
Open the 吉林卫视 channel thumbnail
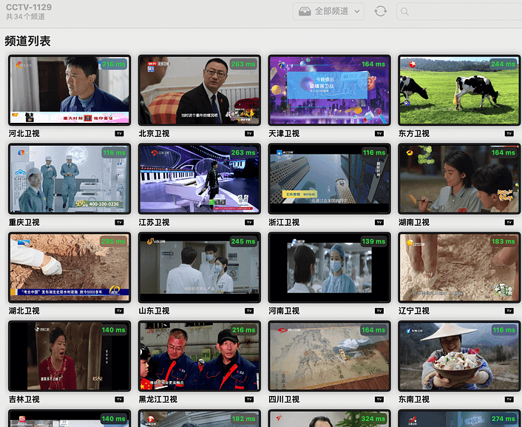pyautogui.click(x=70, y=356)
